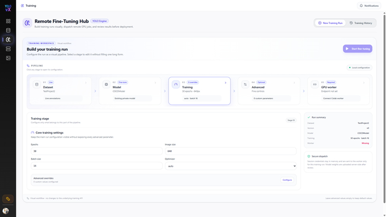The width and height of the screenshot is (386, 217).
Task: Click the Advanced stage sliders icon
Action: [245, 84]
